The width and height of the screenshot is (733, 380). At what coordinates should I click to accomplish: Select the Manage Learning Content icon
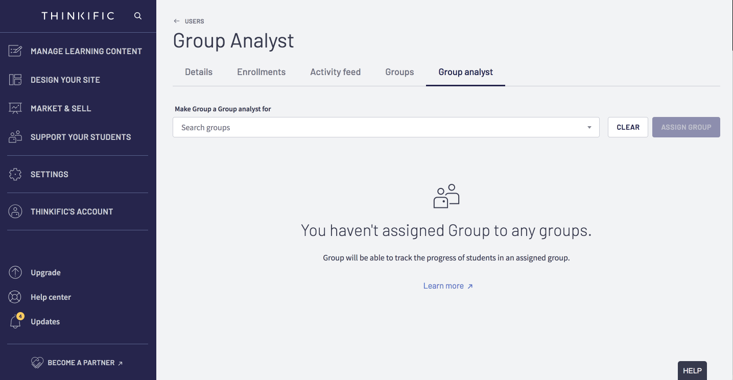click(x=15, y=51)
